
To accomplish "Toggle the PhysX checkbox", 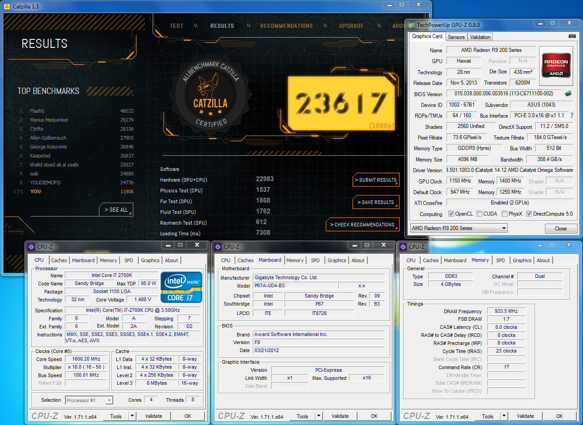I will [x=505, y=214].
